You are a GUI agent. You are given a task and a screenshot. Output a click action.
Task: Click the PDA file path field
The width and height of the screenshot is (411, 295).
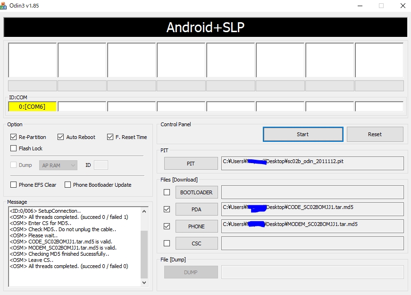pos(312,209)
